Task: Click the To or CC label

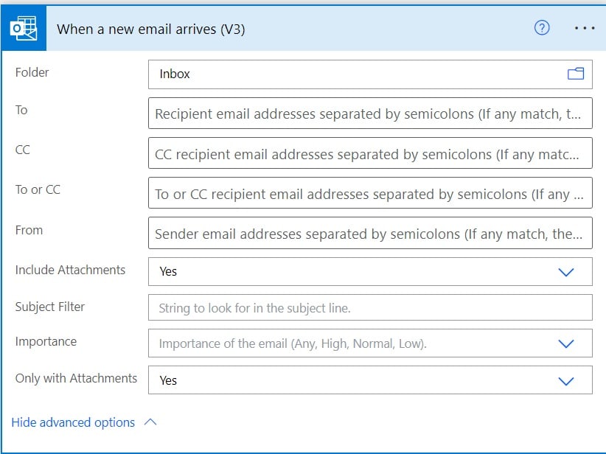Action: 38,189
